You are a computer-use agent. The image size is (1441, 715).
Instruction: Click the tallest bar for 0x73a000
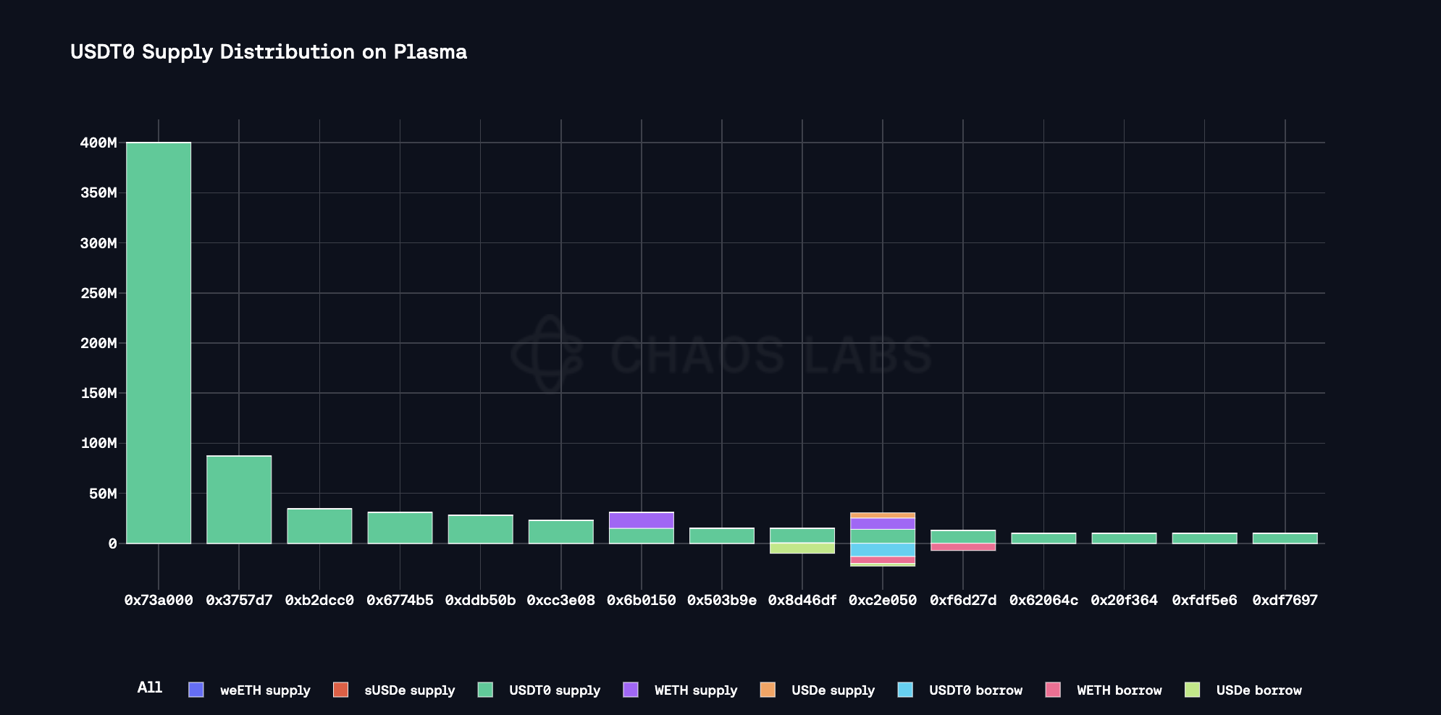click(x=159, y=342)
